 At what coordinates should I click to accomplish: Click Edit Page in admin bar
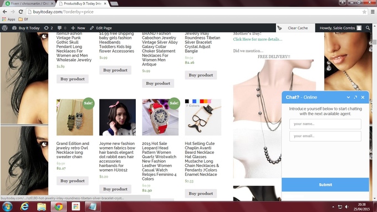[101, 28]
